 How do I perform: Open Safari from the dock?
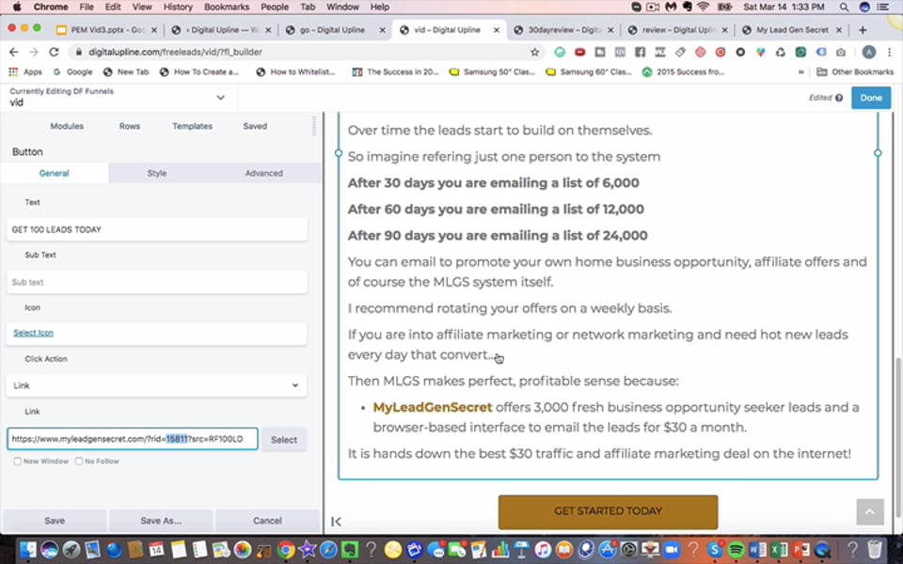[328, 550]
